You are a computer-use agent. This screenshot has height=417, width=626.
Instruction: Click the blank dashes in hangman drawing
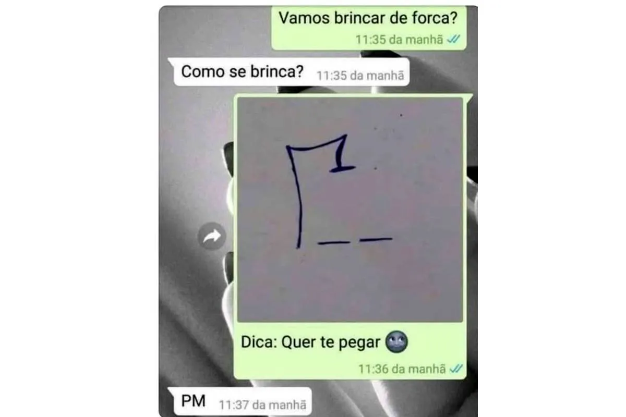click(355, 241)
